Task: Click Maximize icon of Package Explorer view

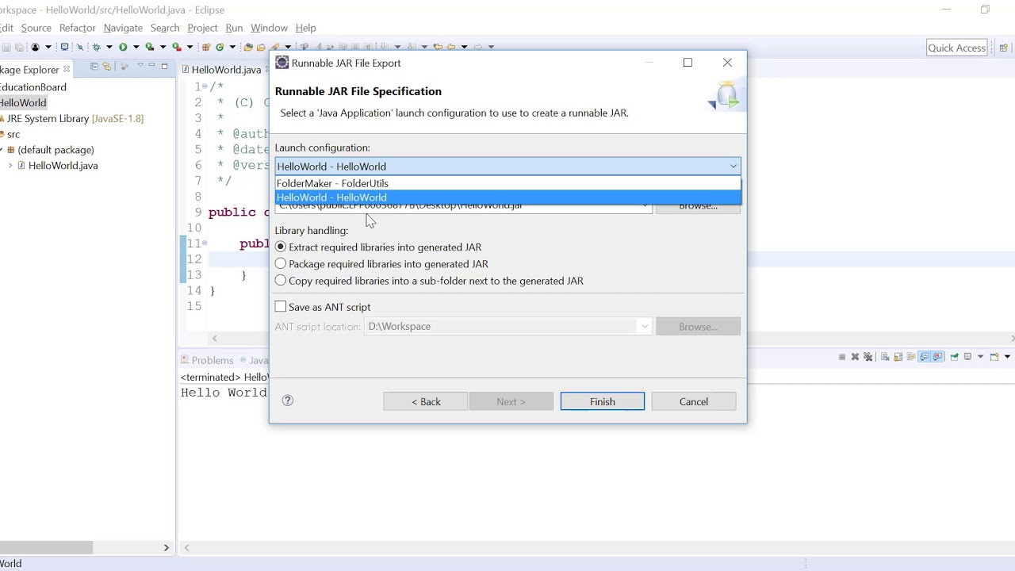Action: tap(164, 67)
